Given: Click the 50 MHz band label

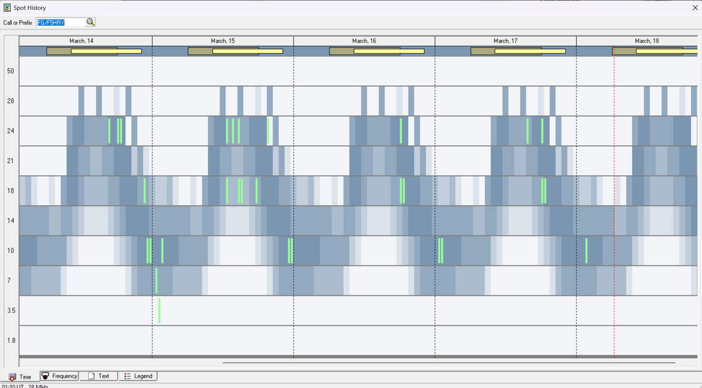Looking at the screenshot, I should 11,71.
